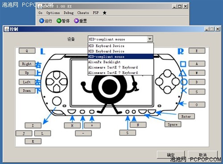Click the L key button next to J

tap(42, 133)
